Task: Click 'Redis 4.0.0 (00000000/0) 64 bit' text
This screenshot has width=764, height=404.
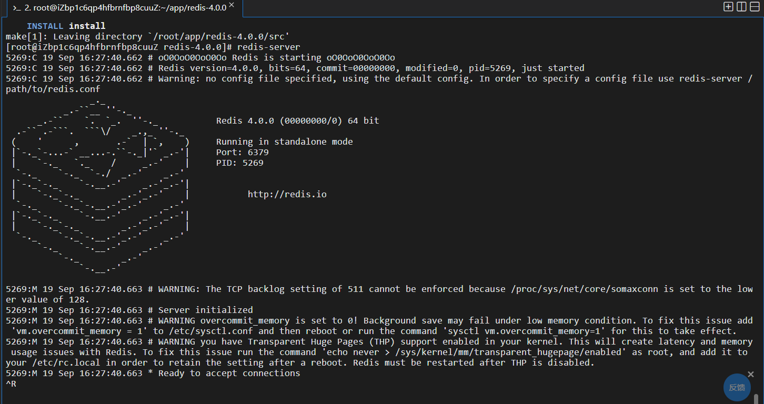Action: coord(298,120)
